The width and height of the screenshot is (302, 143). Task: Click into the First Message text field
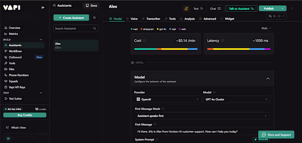coord(202,132)
